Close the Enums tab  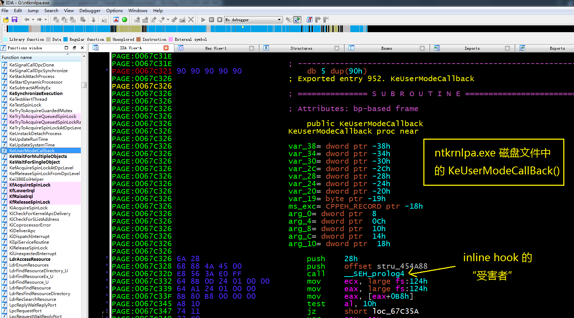click(422, 48)
